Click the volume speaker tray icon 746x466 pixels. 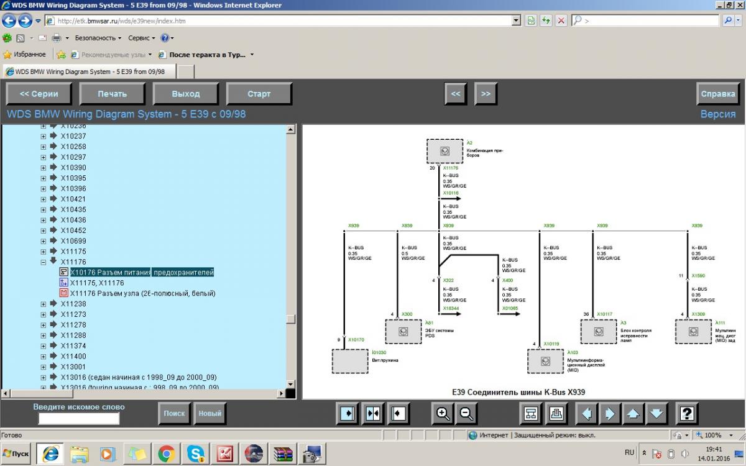pyautogui.click(x=685, y=454)
